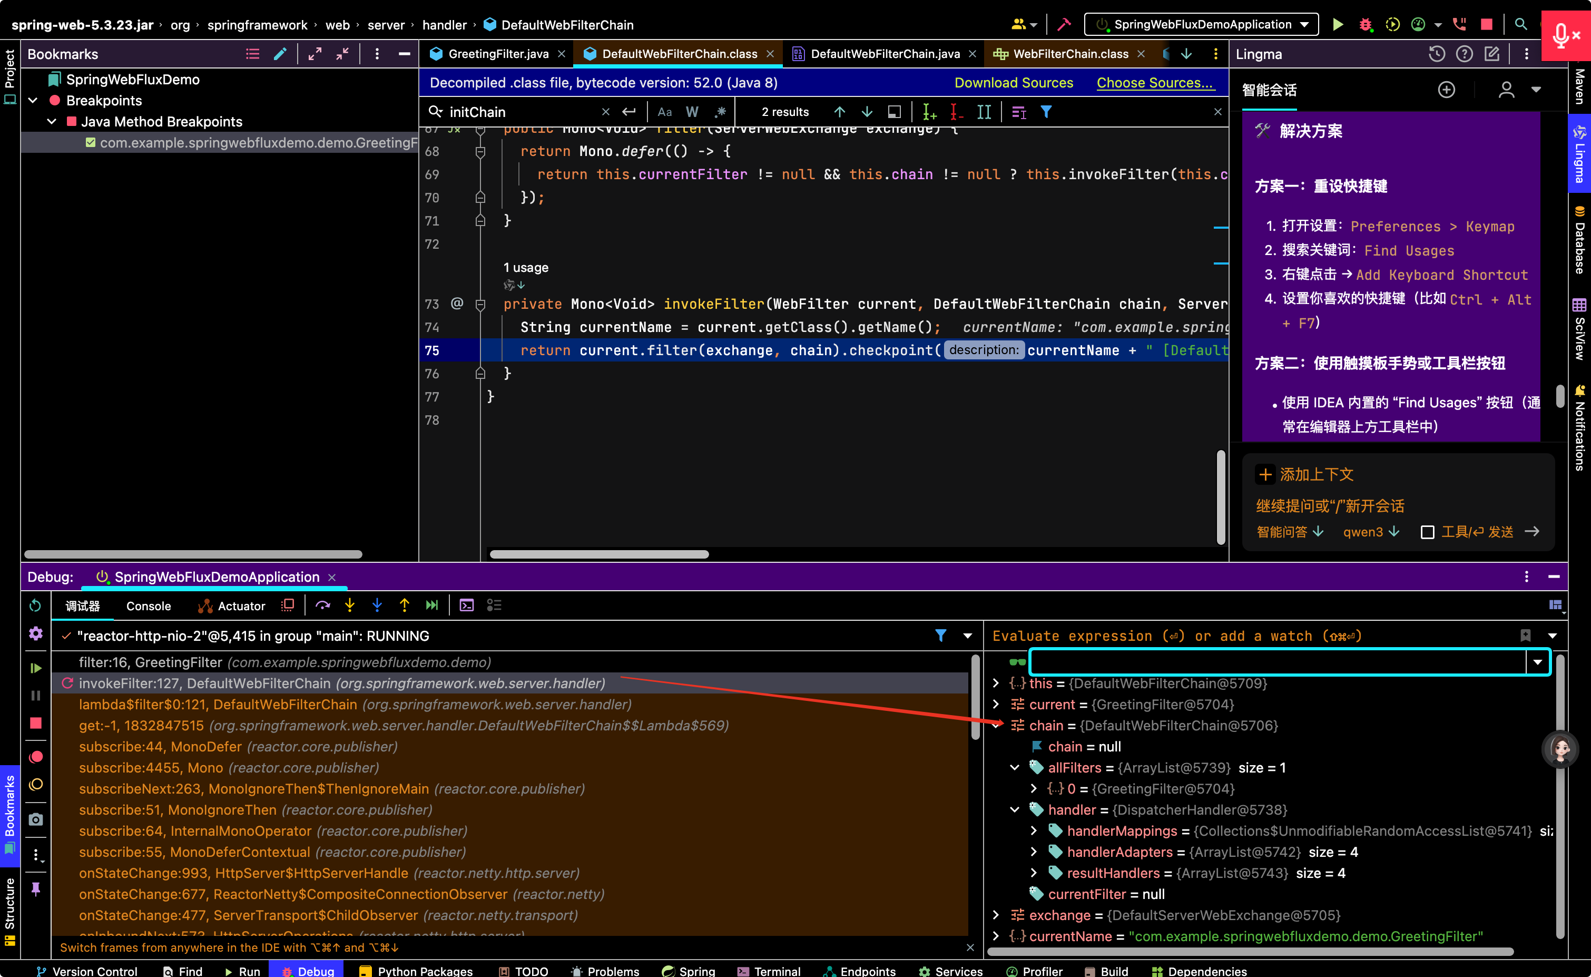The image size is (1591, 977).
Task: Click the editor horizontal scrollbar
Action: pos(599,554)
